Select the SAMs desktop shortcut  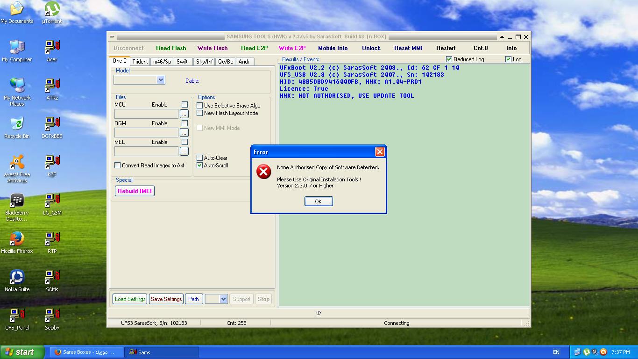(x=52, y=281)
